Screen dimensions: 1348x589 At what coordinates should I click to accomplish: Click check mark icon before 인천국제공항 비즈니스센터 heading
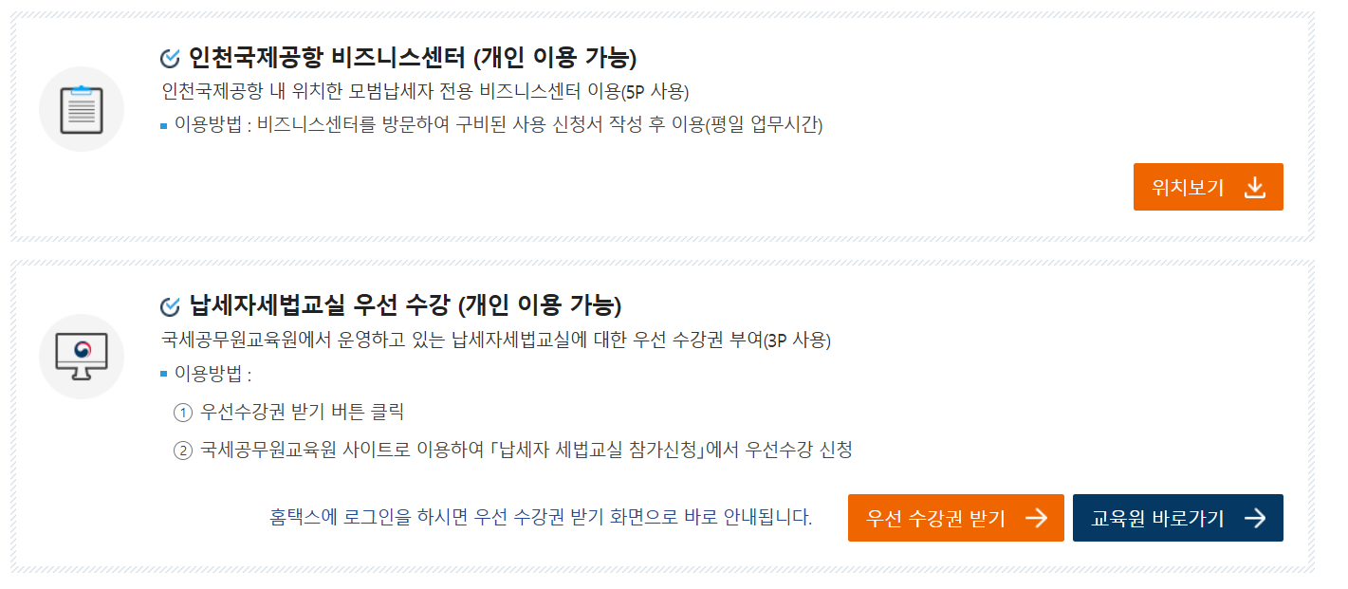click(170, 59)
